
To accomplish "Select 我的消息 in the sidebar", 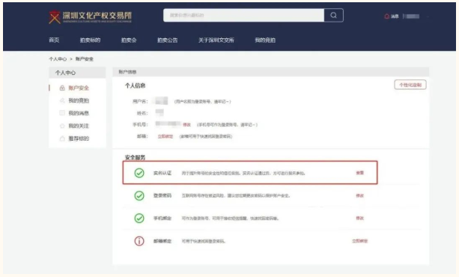I will (79, 113).
